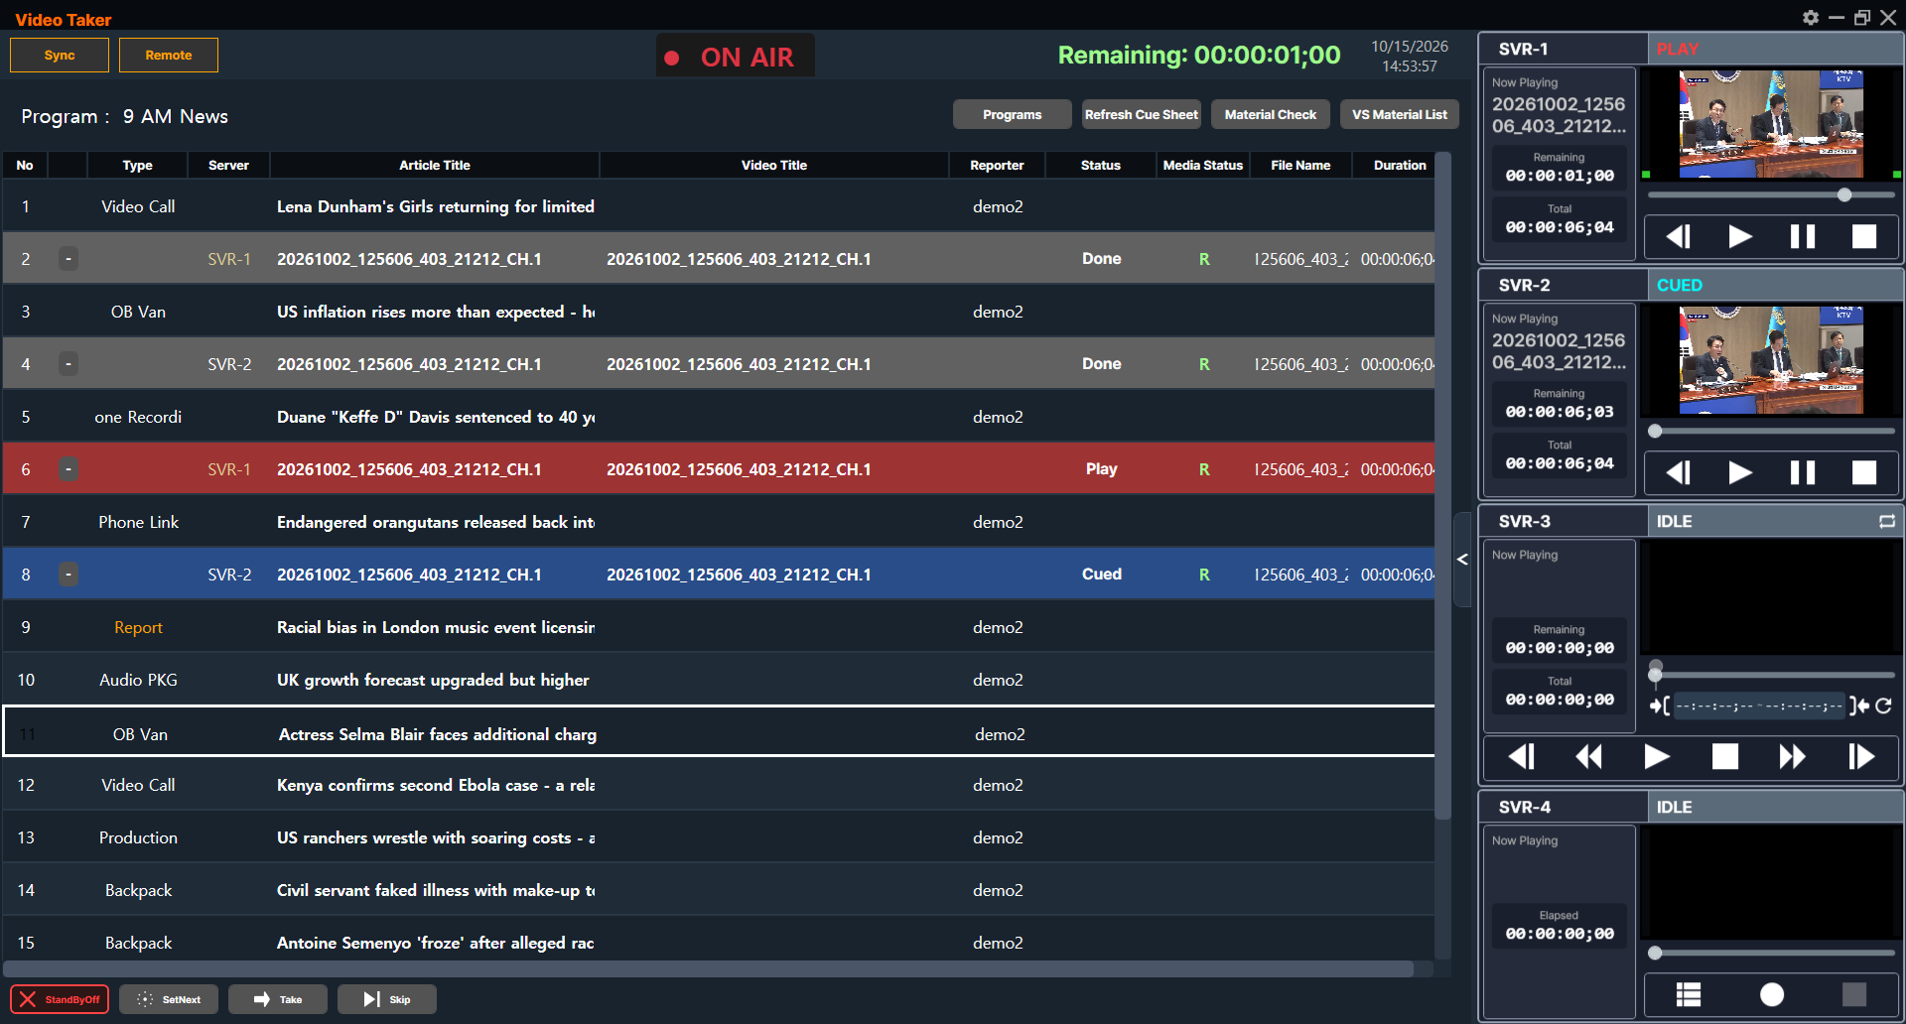
Task: Reset in/out points on SVR-3
Action: click(x=1884, y=705)
